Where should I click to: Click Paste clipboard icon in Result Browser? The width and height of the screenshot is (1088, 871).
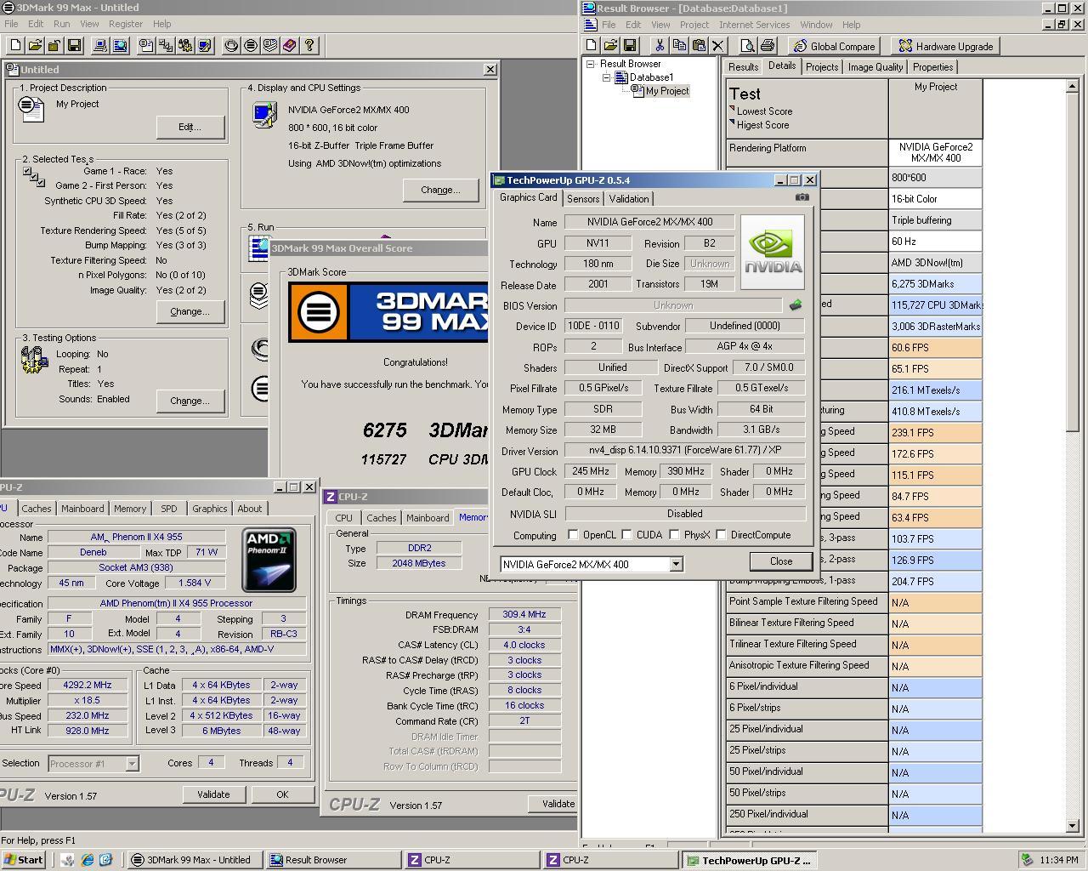(698, 46)
